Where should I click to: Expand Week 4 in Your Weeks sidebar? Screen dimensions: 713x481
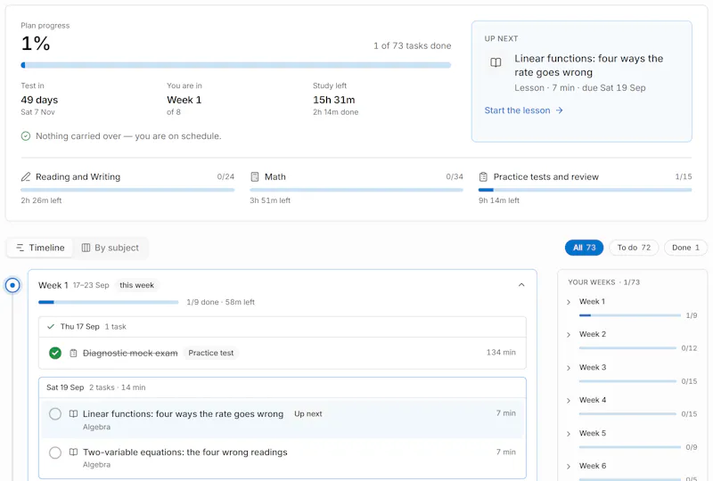click(569, 401)
